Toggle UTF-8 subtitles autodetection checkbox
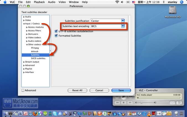 tap(56, 31)
